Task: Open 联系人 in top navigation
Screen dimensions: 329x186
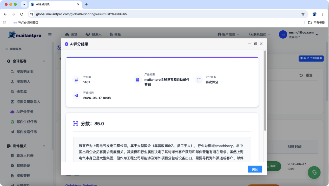Action: pyautogui.click(x=94, y=35)
